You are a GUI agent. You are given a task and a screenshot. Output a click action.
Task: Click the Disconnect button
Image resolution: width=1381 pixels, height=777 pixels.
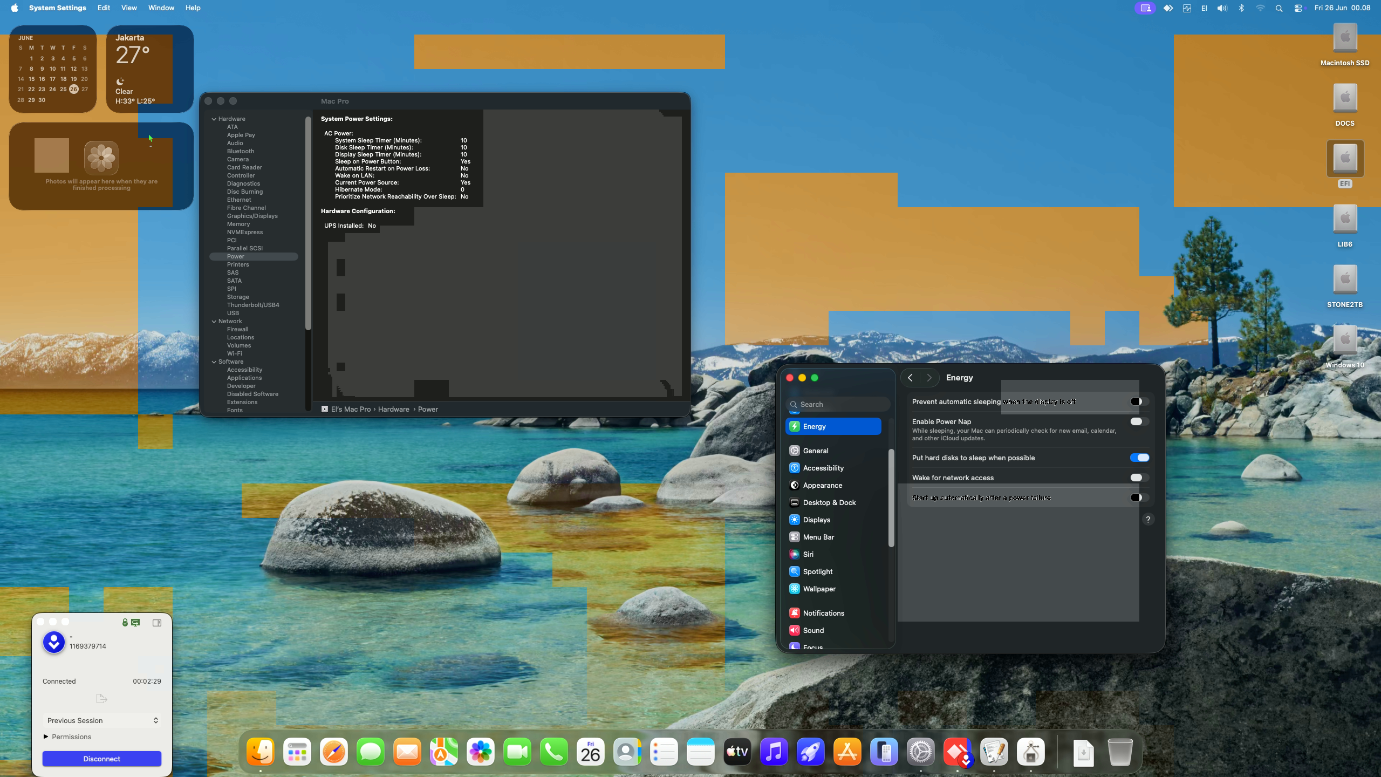(102, 759)
